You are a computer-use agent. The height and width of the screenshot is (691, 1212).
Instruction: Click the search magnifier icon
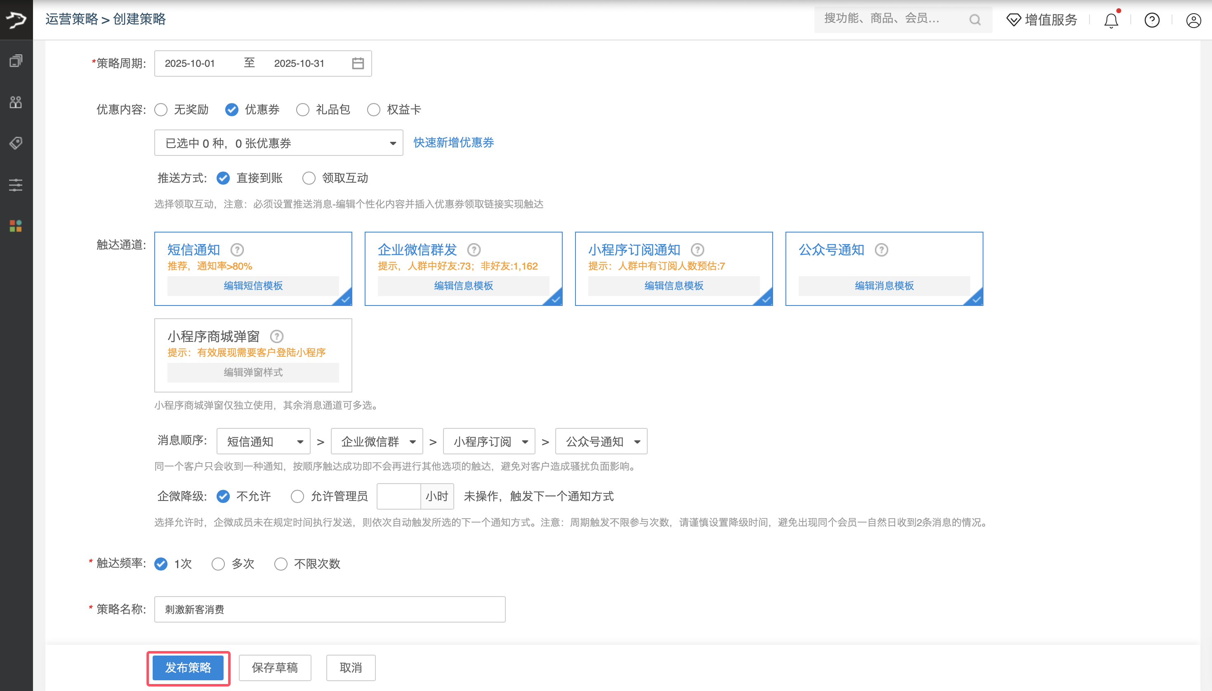[975, 20]
